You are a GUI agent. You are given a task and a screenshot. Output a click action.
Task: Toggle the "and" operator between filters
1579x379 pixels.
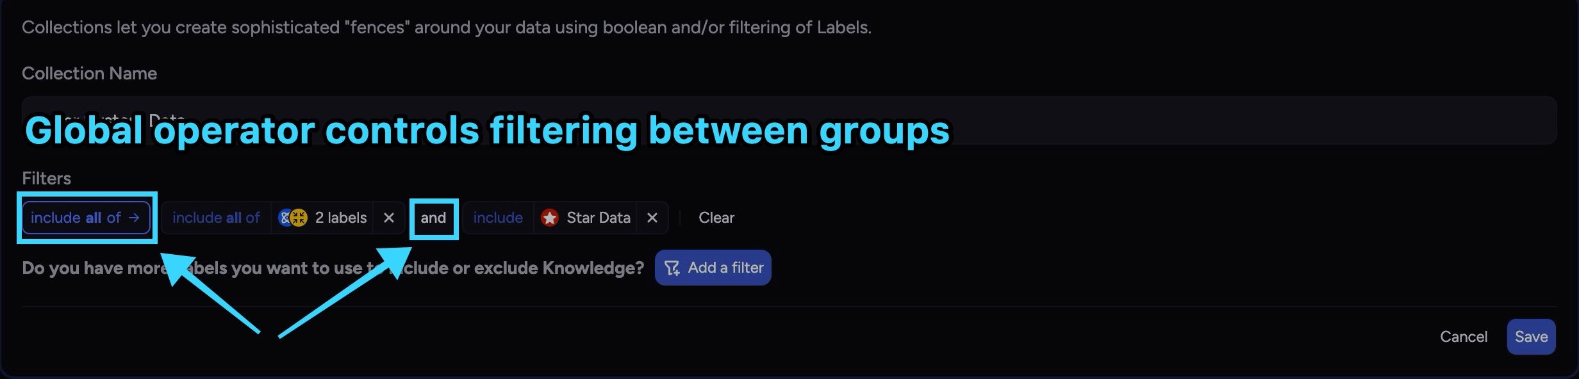pos(433,218)
